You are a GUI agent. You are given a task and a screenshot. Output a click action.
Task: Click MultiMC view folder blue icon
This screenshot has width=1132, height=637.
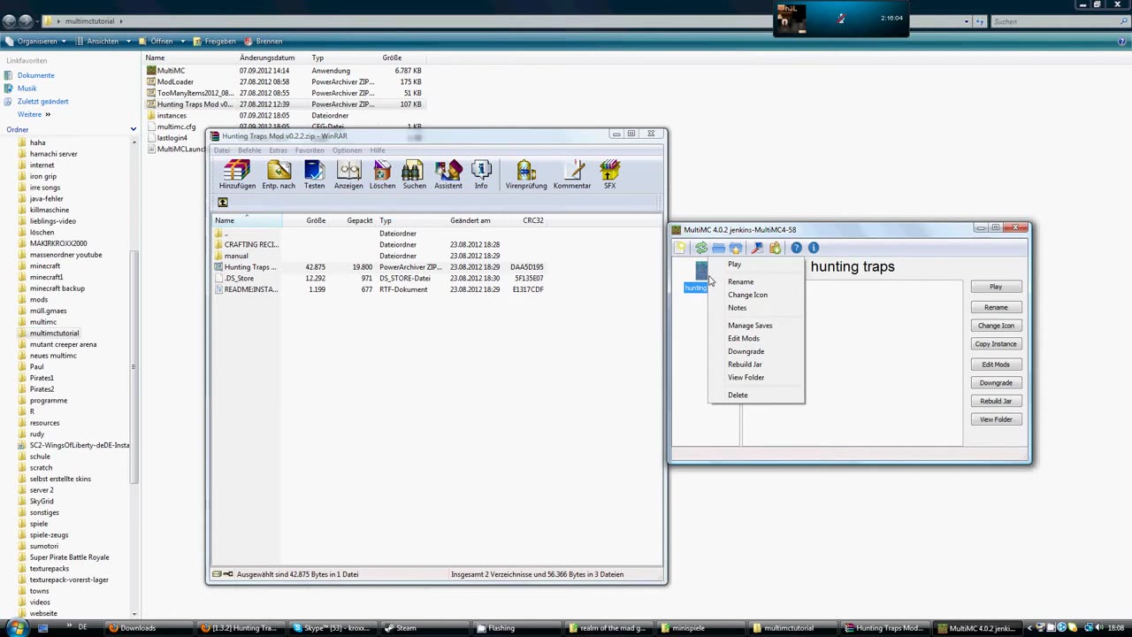718,249
